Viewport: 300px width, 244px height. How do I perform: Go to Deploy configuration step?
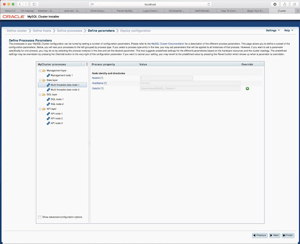click(135, 30)
